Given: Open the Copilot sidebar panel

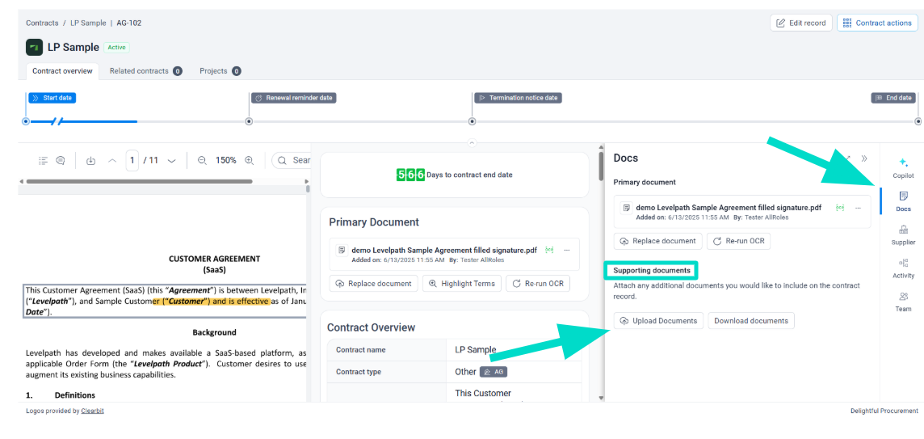Looking at the screenshot, I should click(x=903, y=167).
